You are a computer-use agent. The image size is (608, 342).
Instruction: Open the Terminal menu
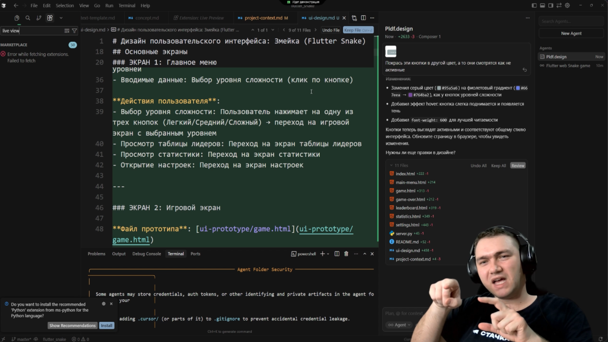click(127, 5)
